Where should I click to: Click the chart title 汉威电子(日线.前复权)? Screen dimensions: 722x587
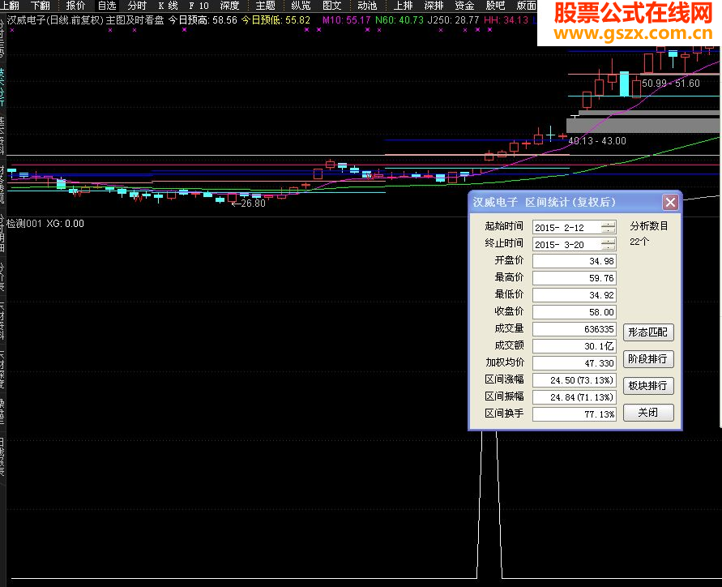click(x=55, y=20)
